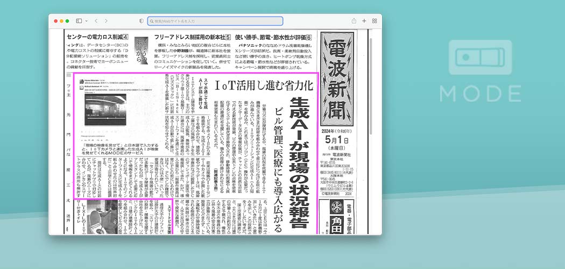Viewport: 565px width, 269px height.
Task: Focus the search or website address field
Action: [215, 21]
